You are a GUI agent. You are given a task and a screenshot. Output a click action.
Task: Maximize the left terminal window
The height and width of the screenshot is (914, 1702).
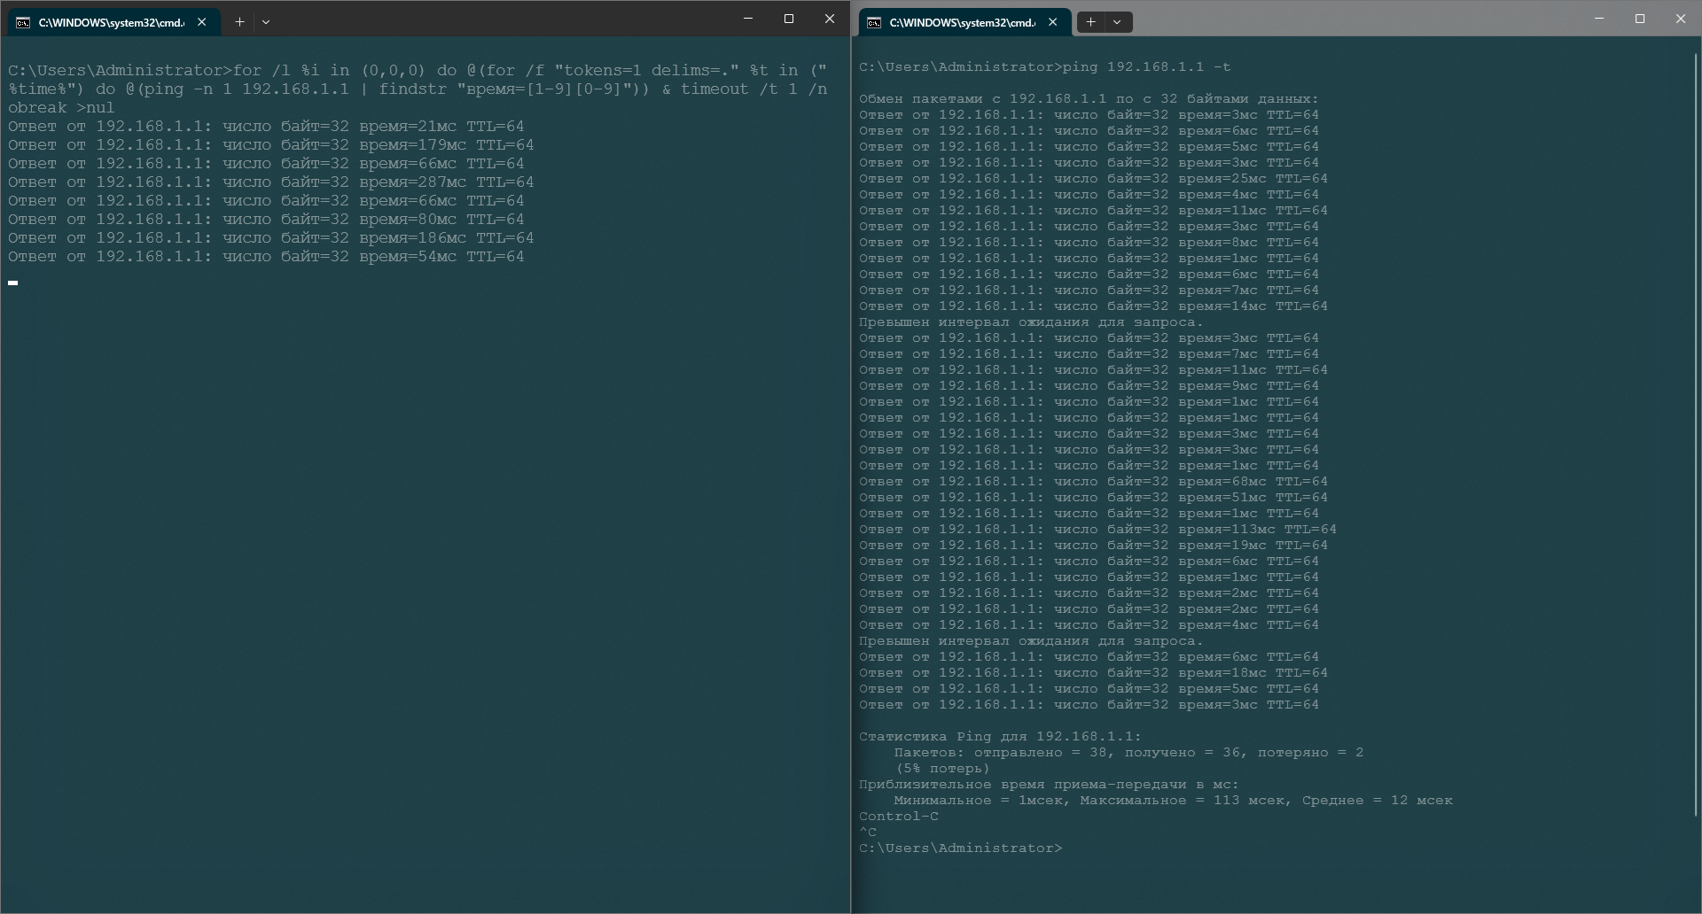pyautogui.click(x=789, y=19)
